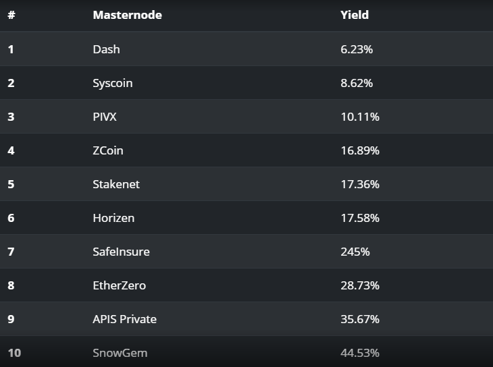This screenshot has width=493, height=367.
Task: Open the Horizen masternode entry
Action: pos(113,218)
